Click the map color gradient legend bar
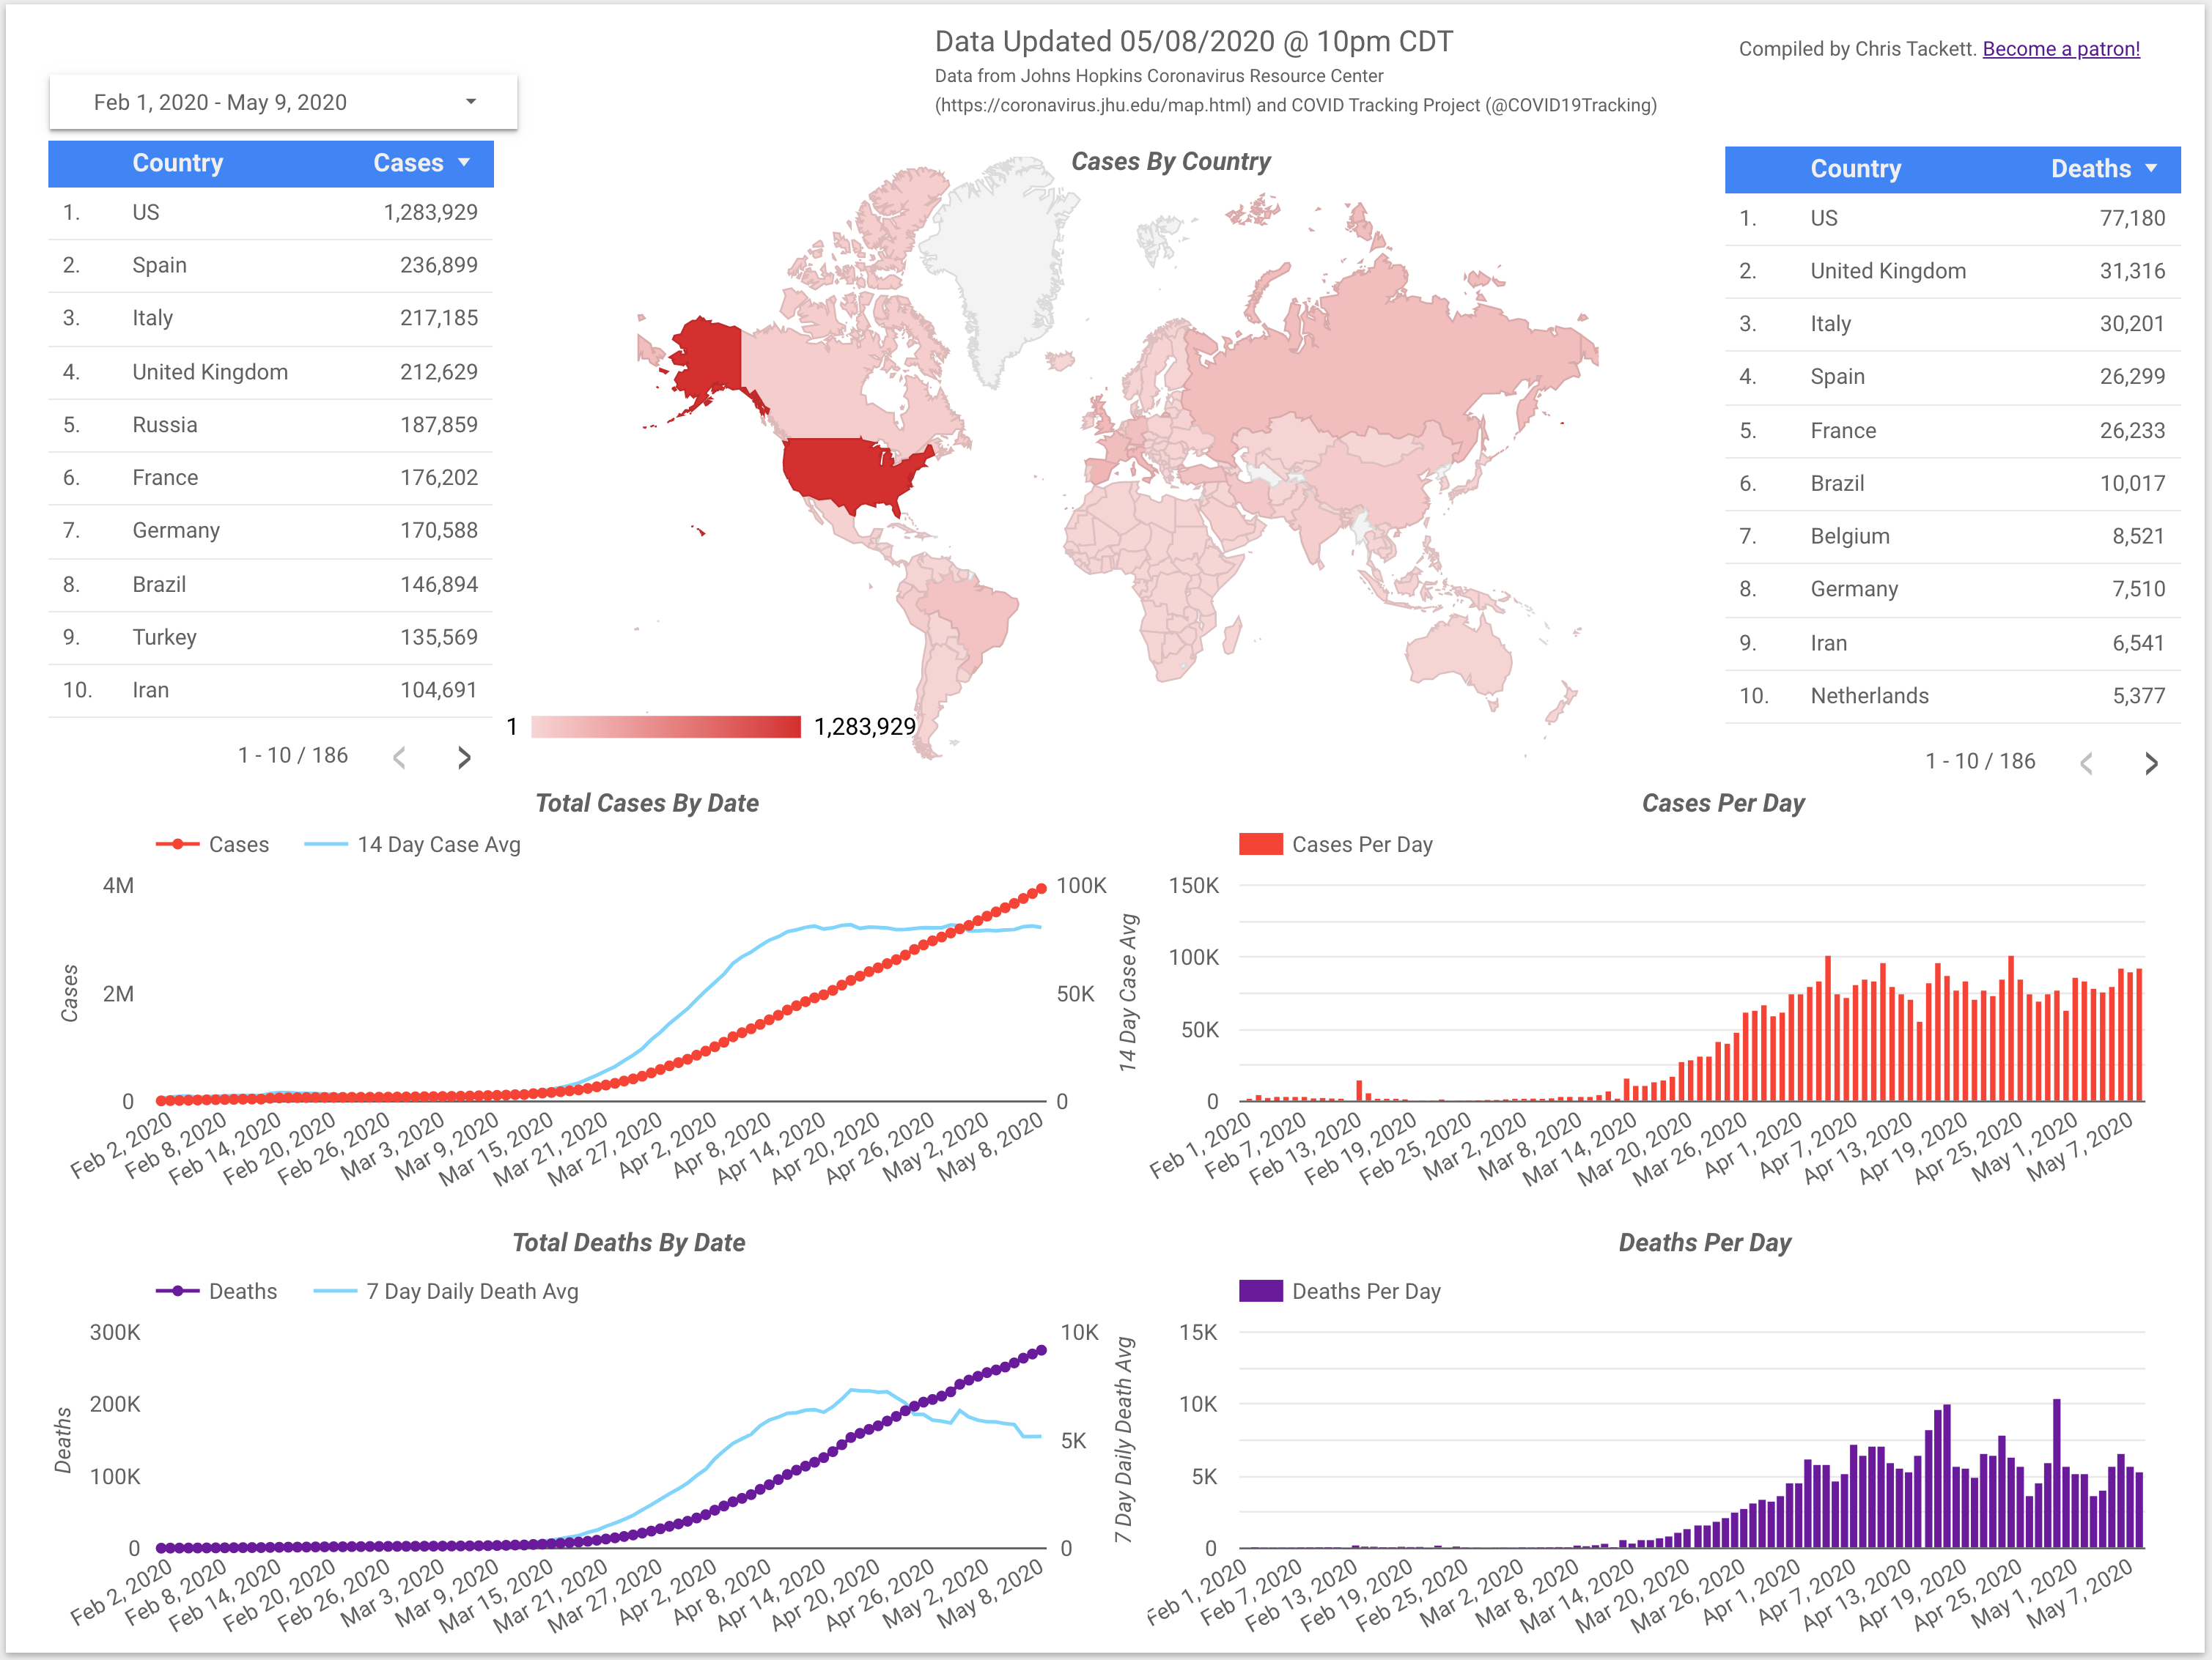This screenshot has width=2212, height=1660. pos(665,727)
